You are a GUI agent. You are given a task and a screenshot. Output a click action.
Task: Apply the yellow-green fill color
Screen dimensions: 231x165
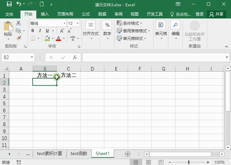click(x=47, y=38)
